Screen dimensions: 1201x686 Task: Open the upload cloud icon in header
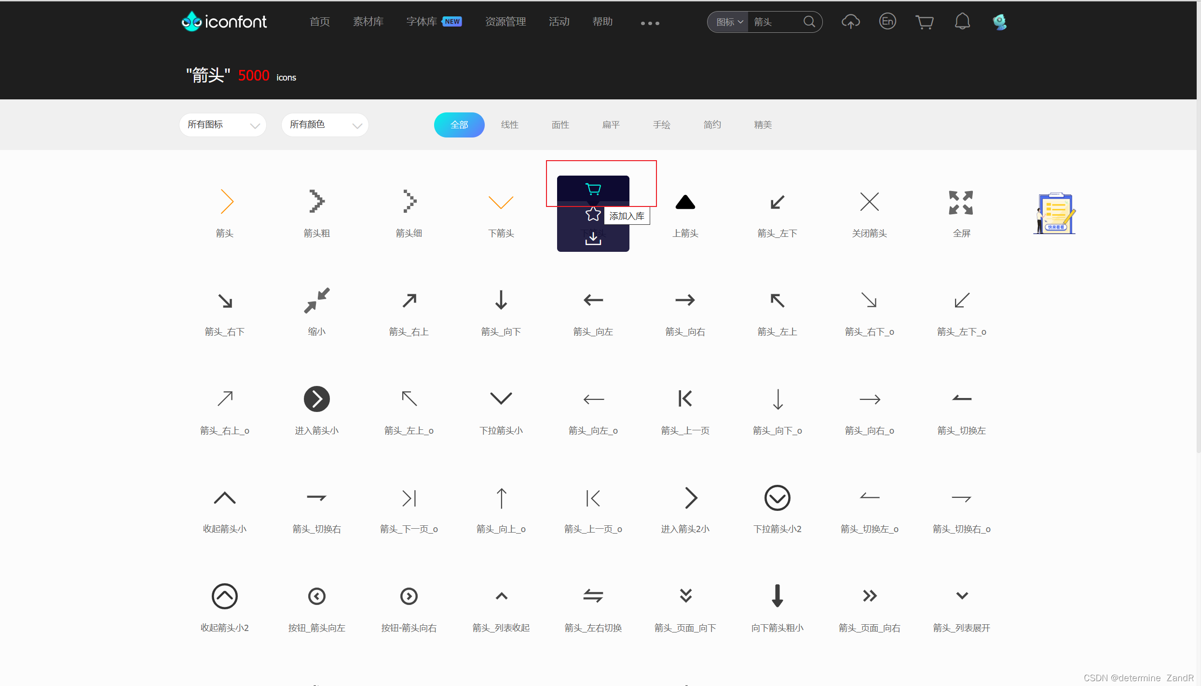[850, 22]
